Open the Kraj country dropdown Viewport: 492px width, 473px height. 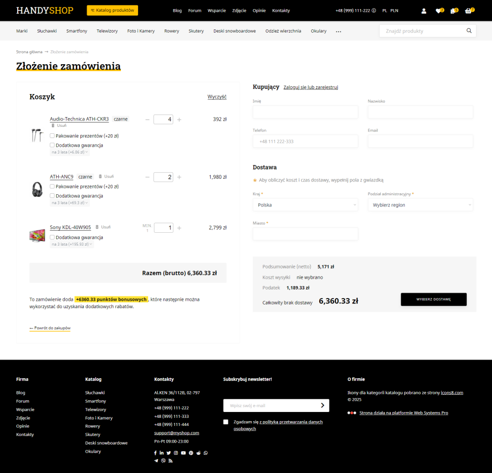pyautogui.click(x=305, y=205)
